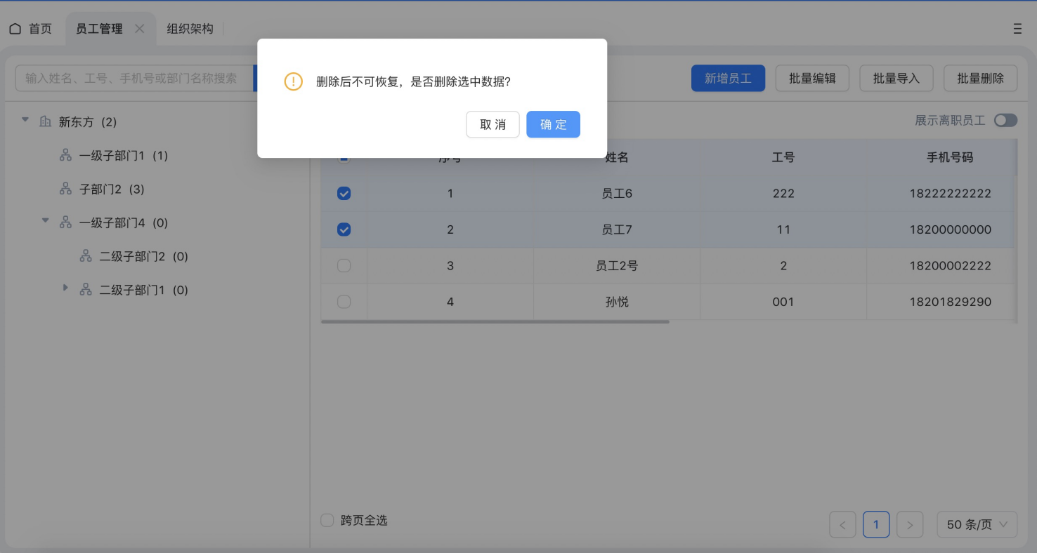Click the employee search input field
Screen dimensions: 1037x553
[134, 78]
